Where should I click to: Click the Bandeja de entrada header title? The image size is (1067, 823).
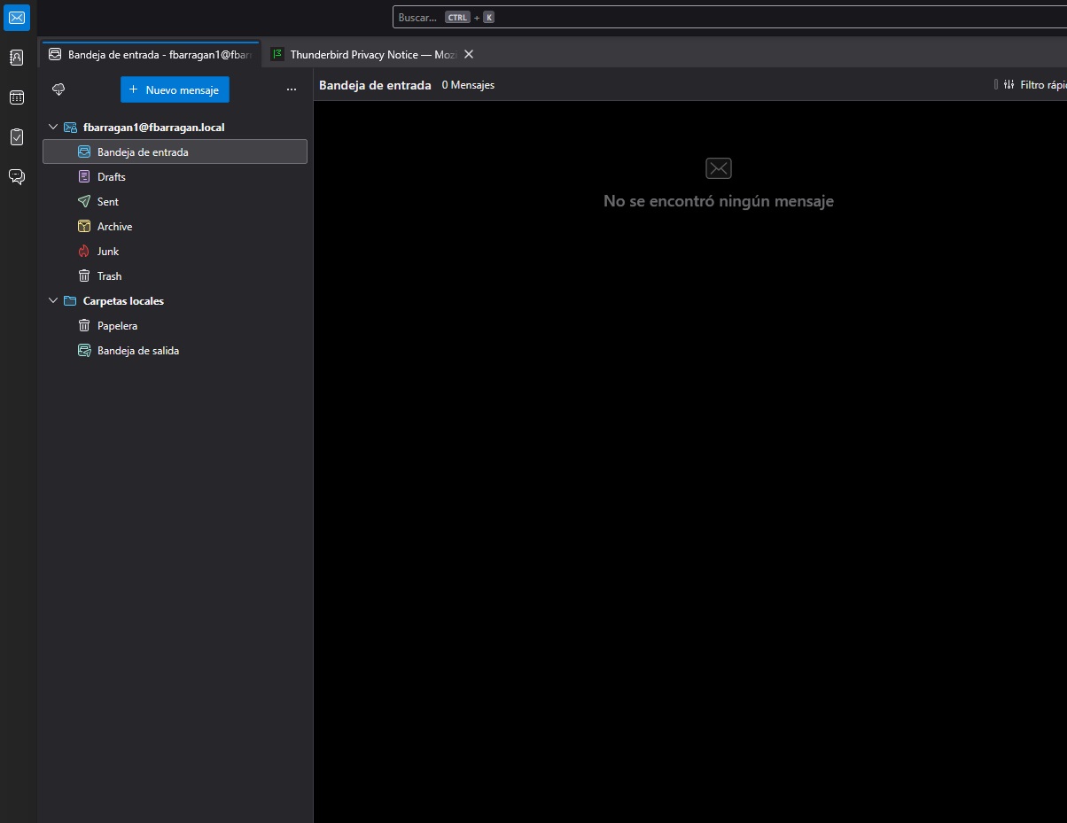(x=375, y=85)
